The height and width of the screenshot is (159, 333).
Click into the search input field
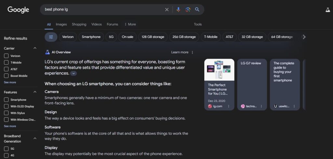point(101,9)
